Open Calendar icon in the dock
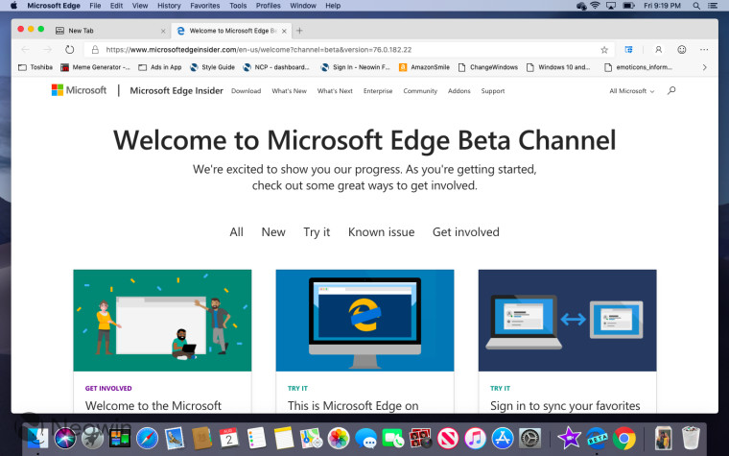This screenshot has width=729, height=456. 228,438
